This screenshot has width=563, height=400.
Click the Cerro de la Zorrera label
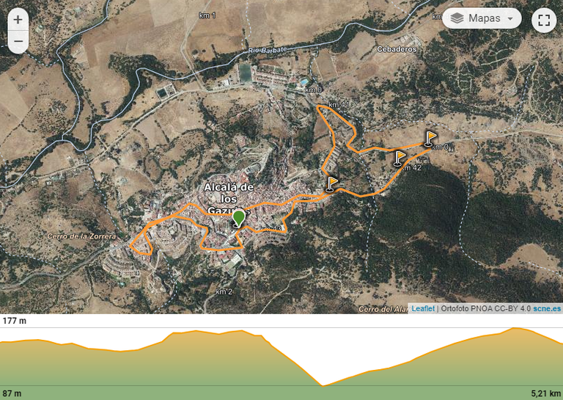[x=82, y=236]
